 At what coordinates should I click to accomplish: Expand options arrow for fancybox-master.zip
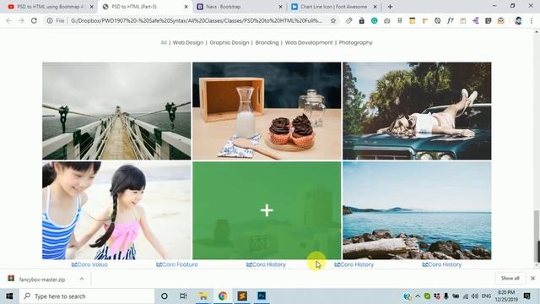click(x=82, y=280)
